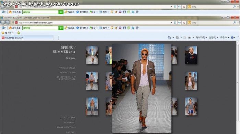Open thumbnail of model in gray tee, striped shorts

coord(191,106)
